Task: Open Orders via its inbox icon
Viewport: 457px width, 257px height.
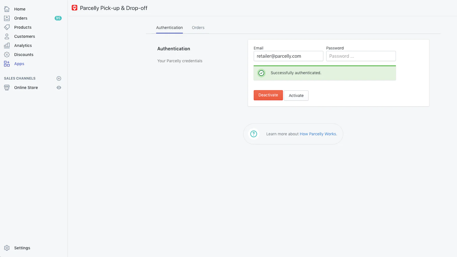Action: [x=7, y=18]
